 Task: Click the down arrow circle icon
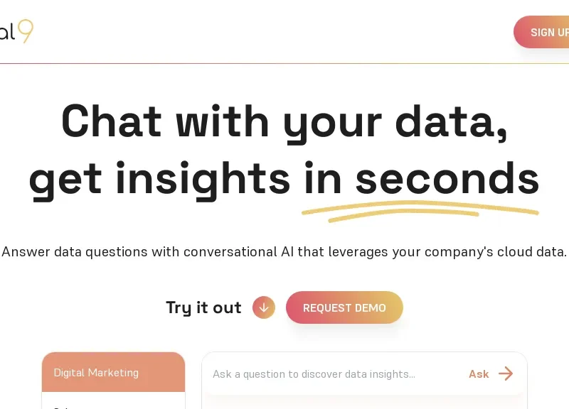pyautogui.click(x=264, y=307)
